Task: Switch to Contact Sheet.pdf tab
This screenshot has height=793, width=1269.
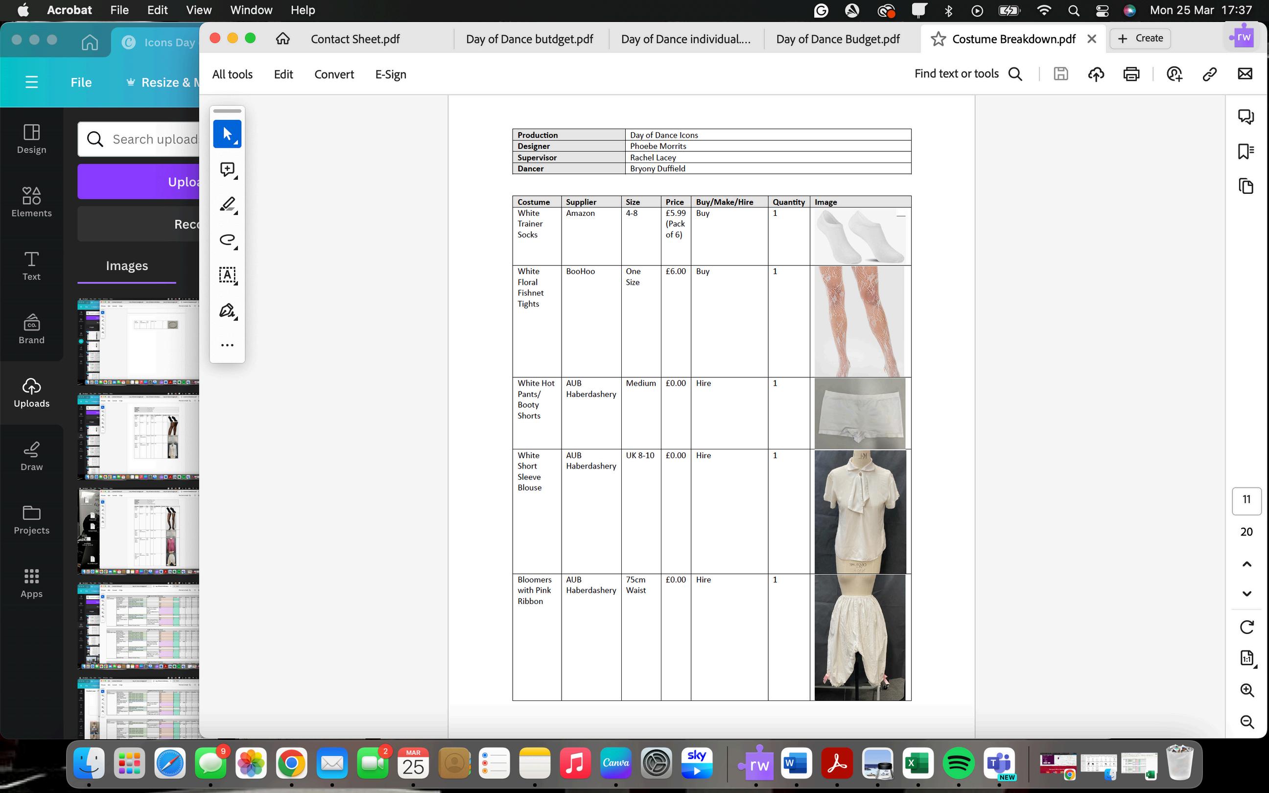Action: click(x=355, y=39)
